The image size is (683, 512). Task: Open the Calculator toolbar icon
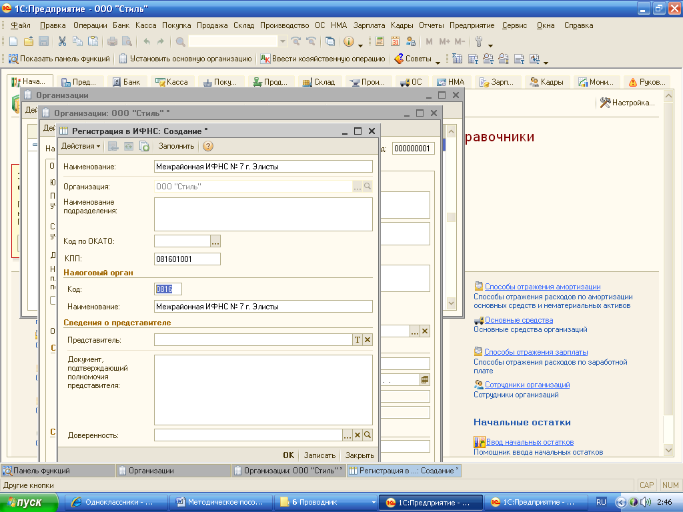380,41
